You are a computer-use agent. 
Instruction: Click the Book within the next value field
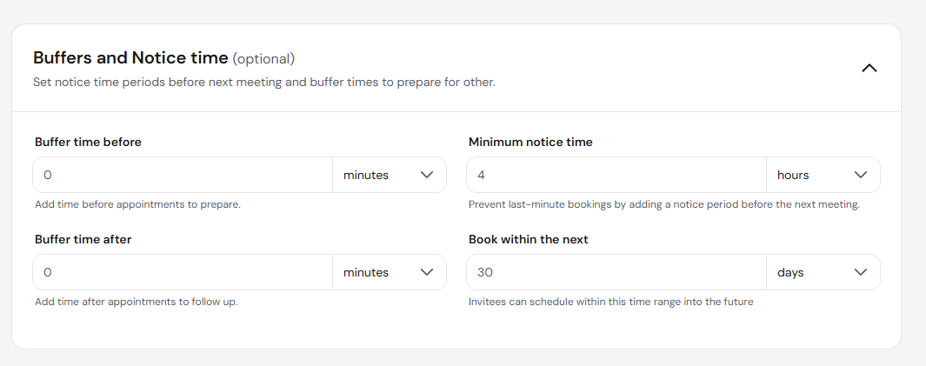616,272
